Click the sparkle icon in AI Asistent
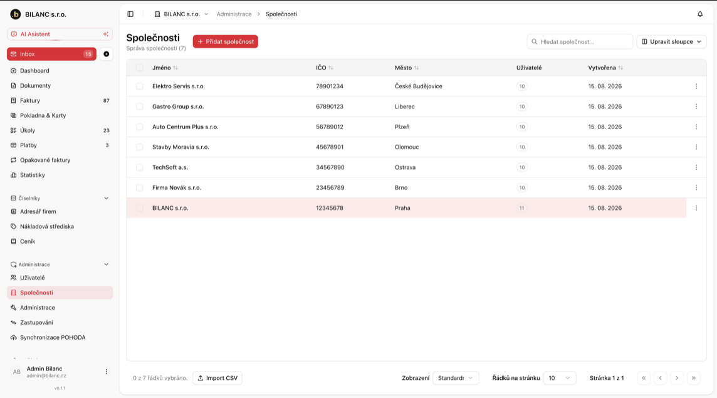This screenshot has width=717, height=398. click(106, 34)
